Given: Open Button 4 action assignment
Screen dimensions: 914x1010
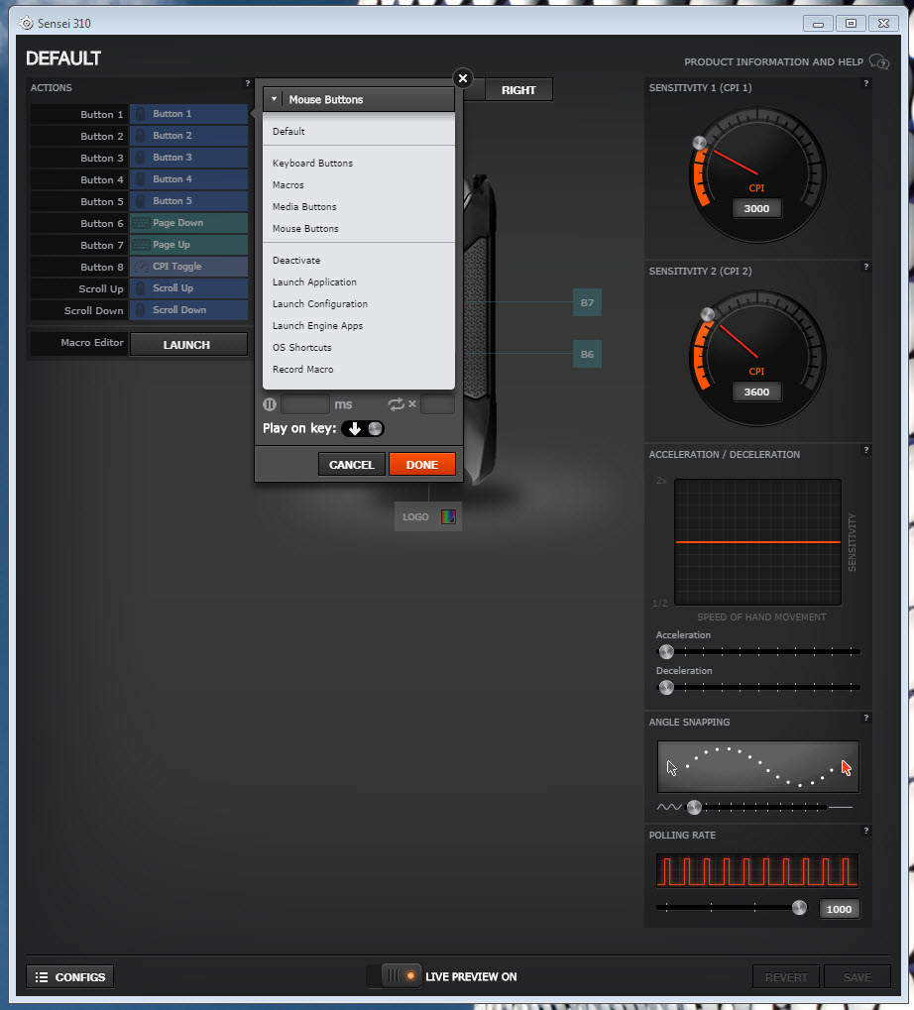Looking at the screenshot, I should [x=188, y=179].
